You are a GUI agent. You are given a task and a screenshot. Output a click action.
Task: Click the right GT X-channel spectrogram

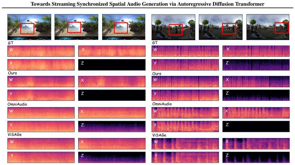(x=256, y=51)
